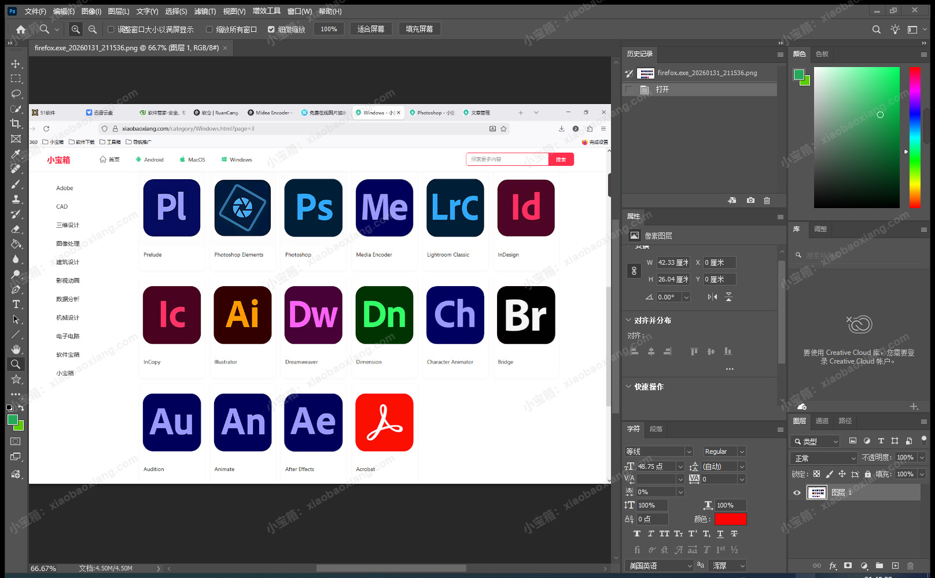Click the red text color swatch
Viewport: 935px width, 578px height.
pos(730,519)
